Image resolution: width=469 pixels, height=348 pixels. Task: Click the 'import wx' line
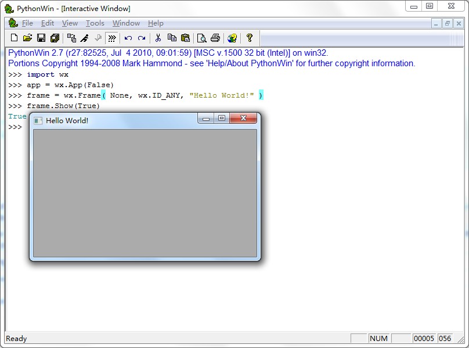pos(48,74)
